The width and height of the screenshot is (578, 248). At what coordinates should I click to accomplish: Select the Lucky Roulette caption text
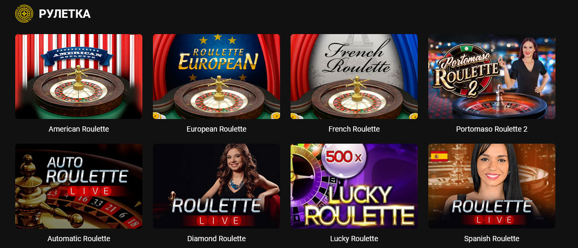tap(354, 239)
